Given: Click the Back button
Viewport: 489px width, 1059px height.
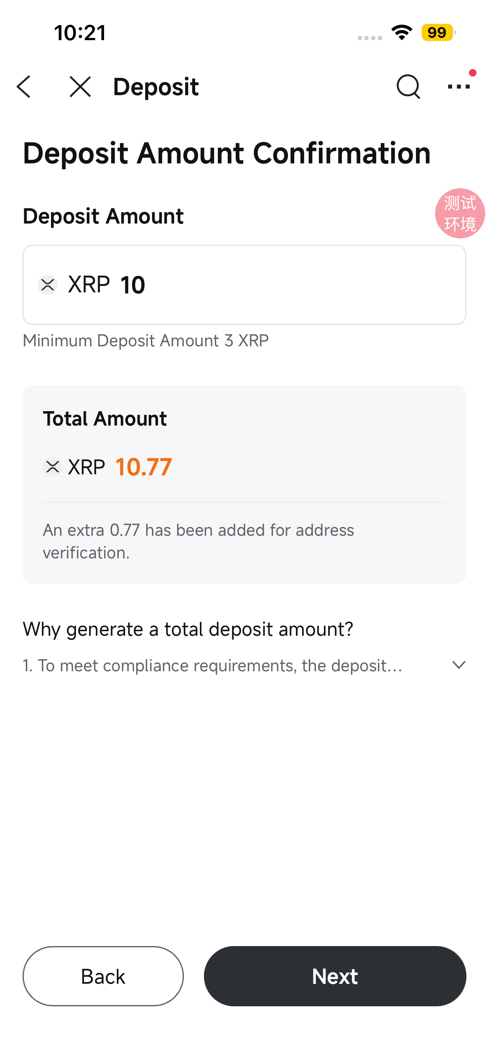Looking at the screenshot, I should click(103, 976).
